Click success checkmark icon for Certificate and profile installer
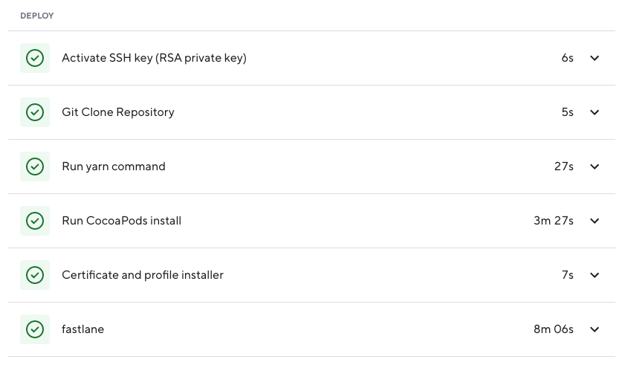Screen dimensions: 628x368 pyautogui.click(x=35, y=275)
